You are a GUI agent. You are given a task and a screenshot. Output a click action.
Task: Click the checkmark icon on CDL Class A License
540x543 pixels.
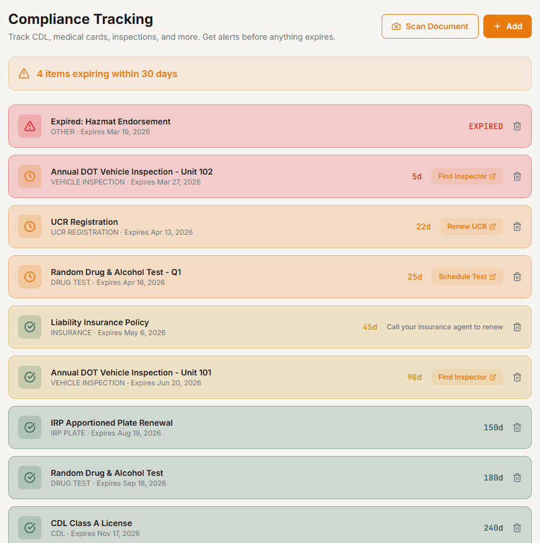coord(29,527)
